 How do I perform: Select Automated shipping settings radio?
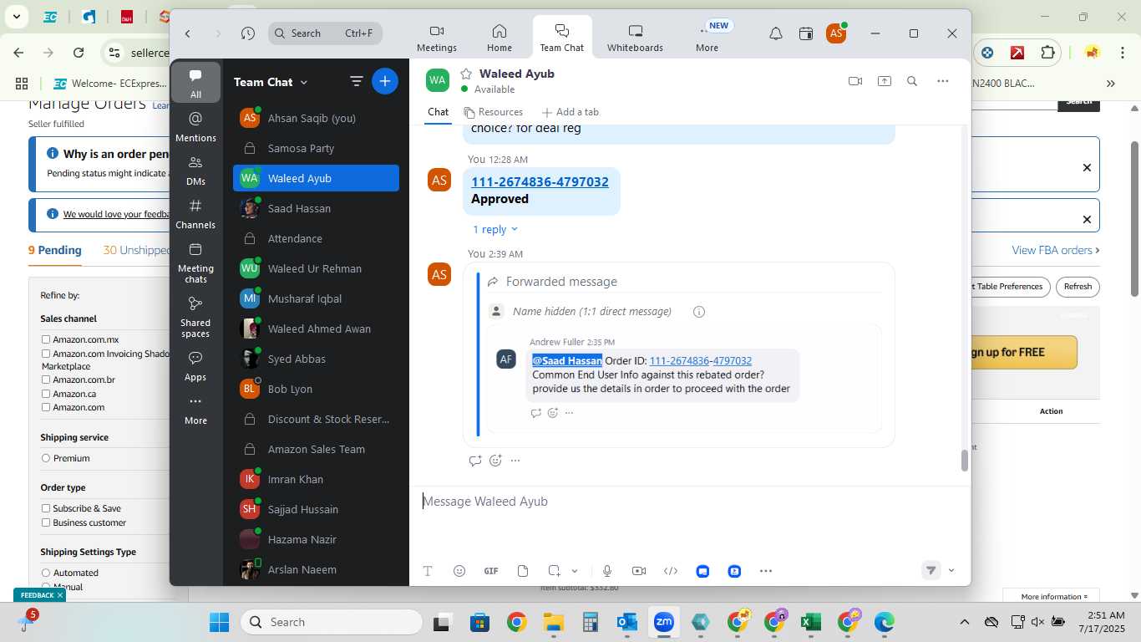coord(46,573)
